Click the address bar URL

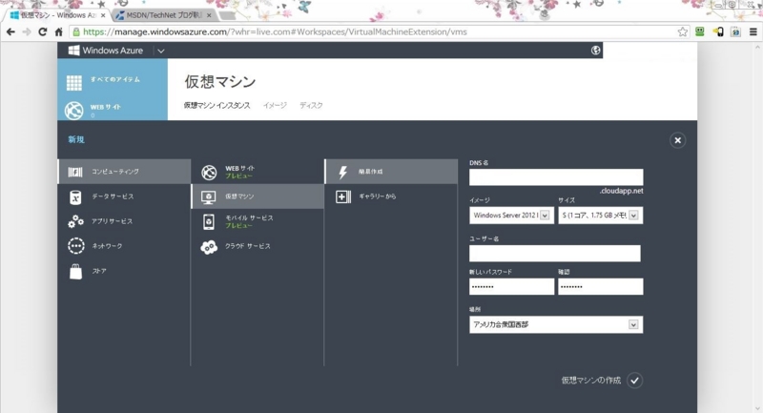pos(275,32)
